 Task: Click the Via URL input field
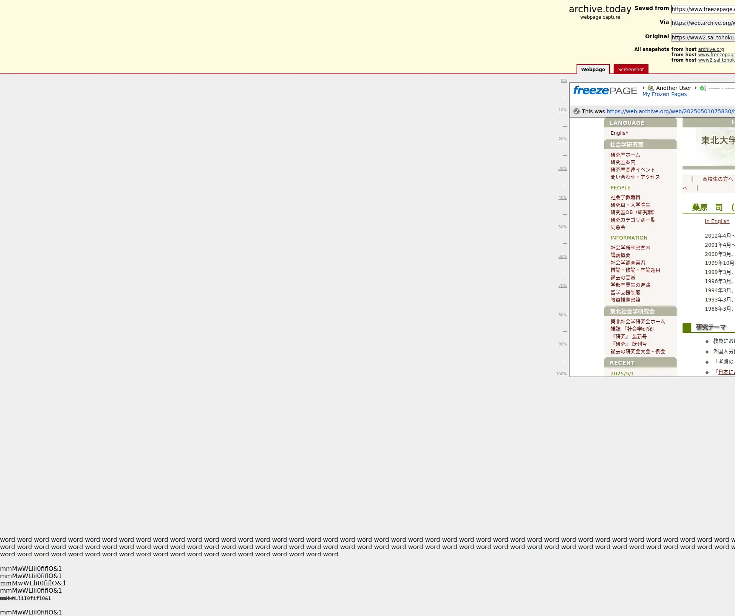[703, 23]
